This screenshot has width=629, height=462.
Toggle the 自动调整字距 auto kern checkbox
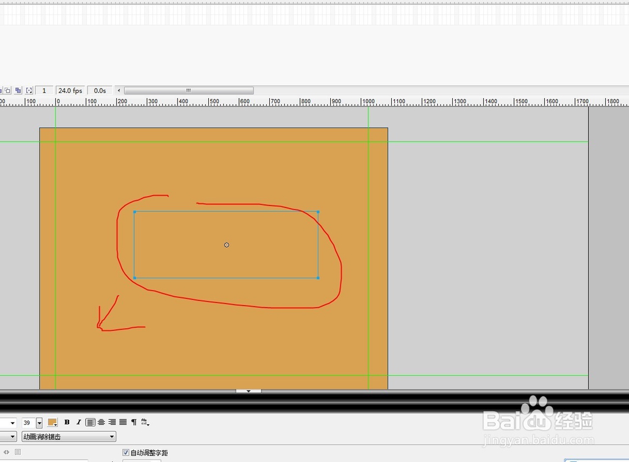click(126, 453)
